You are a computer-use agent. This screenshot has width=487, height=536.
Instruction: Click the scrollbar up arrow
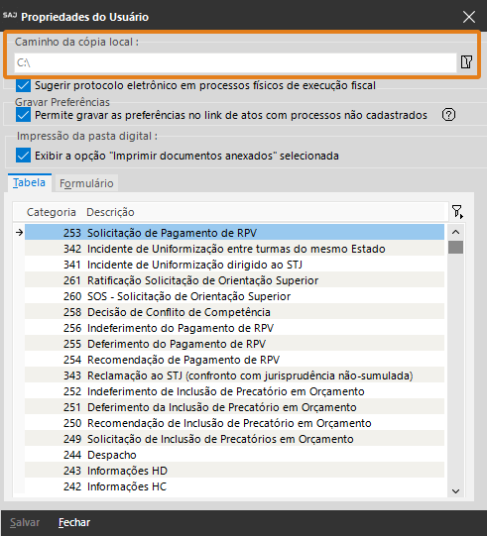[x=455, y=233]
